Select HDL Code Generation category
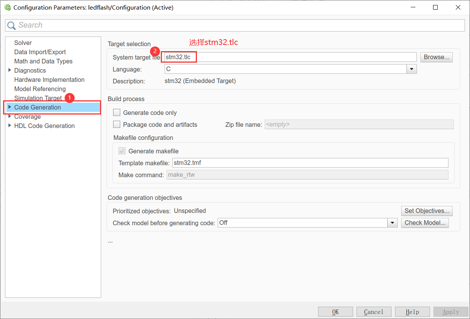The image size is (470, 319). [x=44, y=126]
